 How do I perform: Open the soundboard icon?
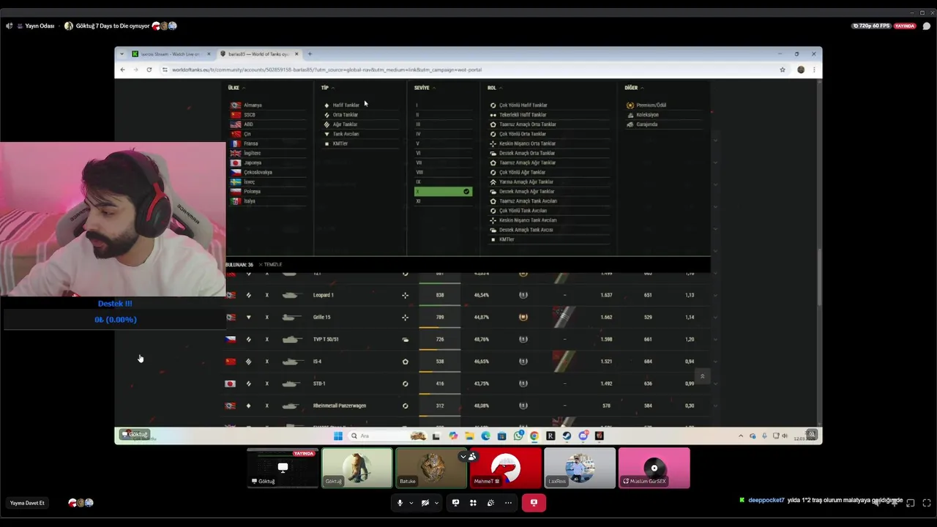point(490,503)
